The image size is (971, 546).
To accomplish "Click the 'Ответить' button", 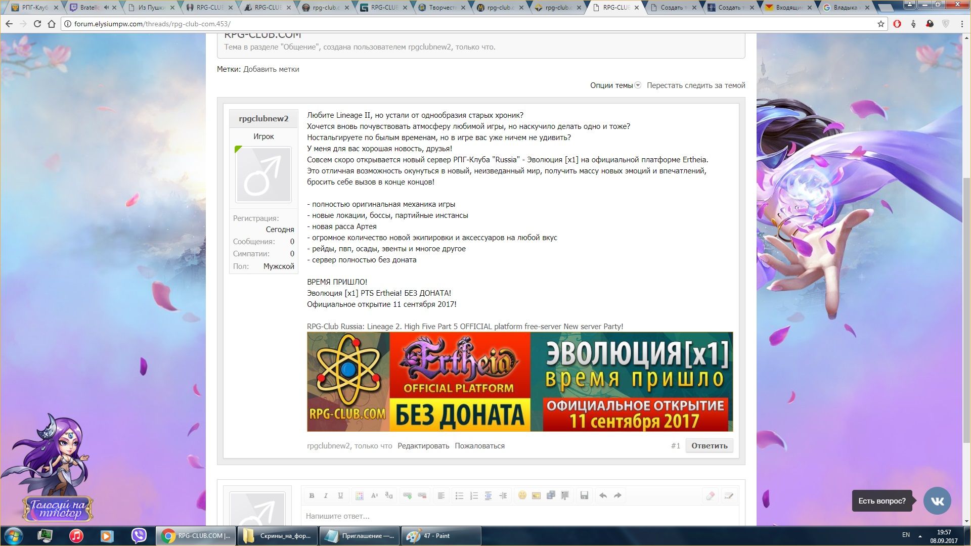I will pyautogui.click(x=709, y=446).
